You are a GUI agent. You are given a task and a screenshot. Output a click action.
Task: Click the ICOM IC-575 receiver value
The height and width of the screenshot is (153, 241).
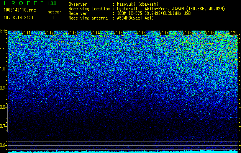[154, 13]
